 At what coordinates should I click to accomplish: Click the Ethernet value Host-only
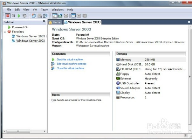(151, 79)
